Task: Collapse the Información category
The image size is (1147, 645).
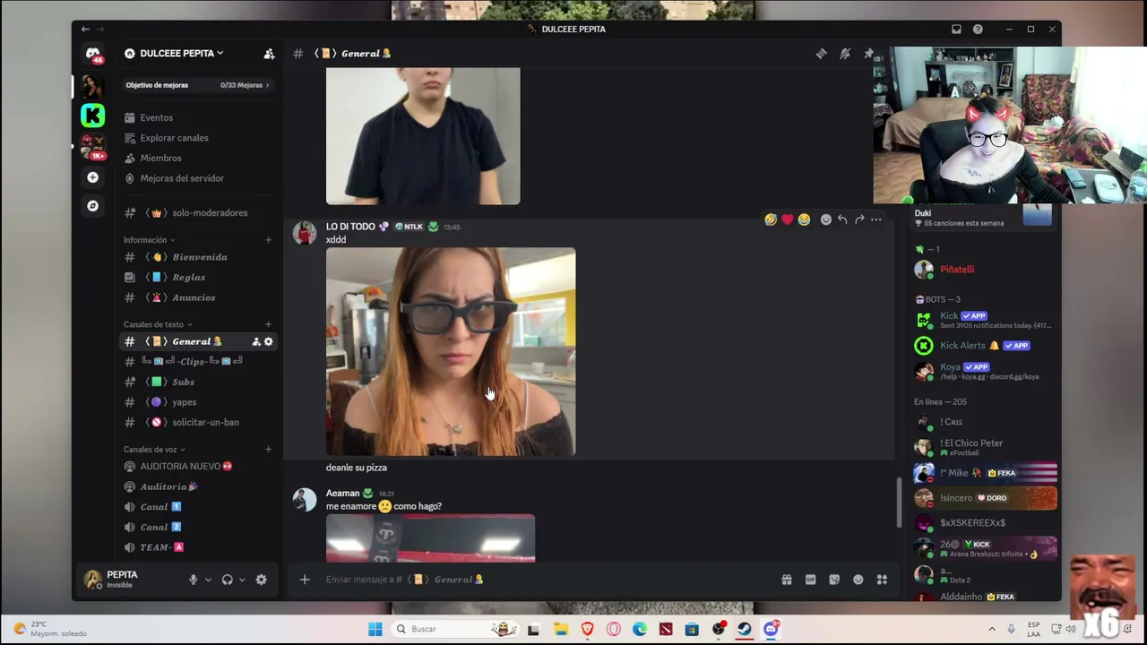Action: [149, 240]
